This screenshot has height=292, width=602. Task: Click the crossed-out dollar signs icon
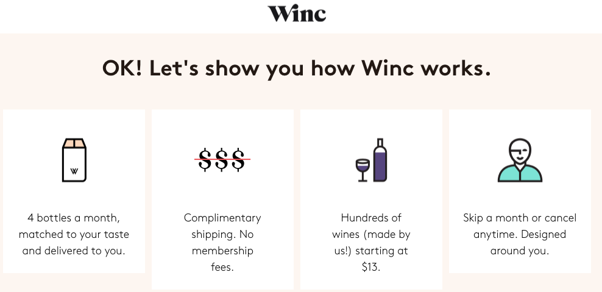[x=222, y=159]
